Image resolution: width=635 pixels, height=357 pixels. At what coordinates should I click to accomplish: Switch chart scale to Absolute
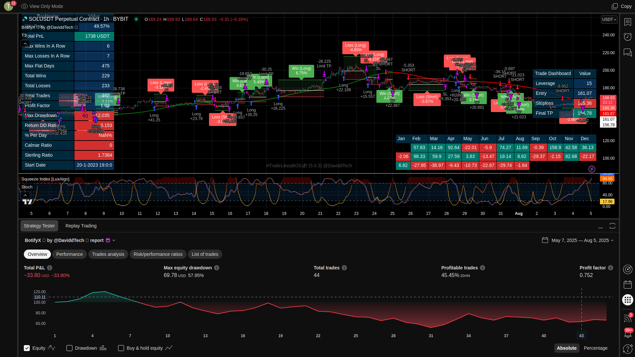click(567, 348)
